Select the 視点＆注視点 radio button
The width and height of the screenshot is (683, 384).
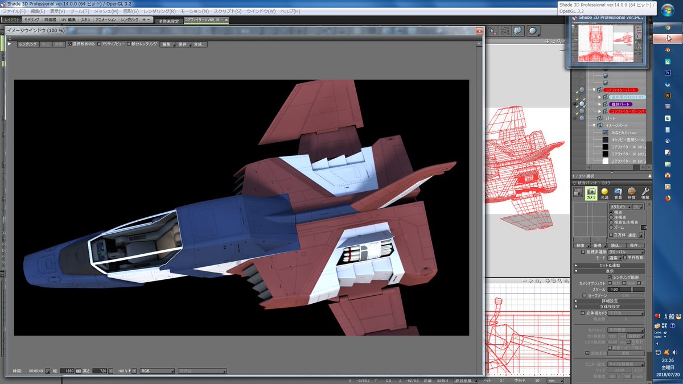[x=611, y=222]
